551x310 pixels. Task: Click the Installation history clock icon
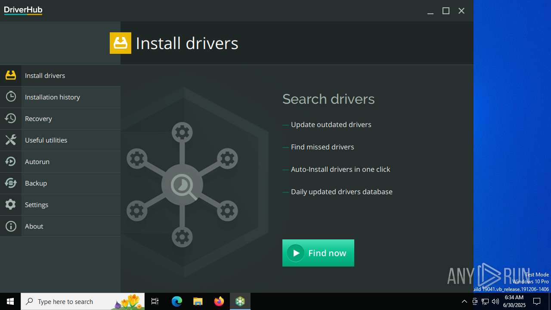11,97
